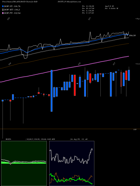Click the last blue candlestick on the right

pos(129,75)
